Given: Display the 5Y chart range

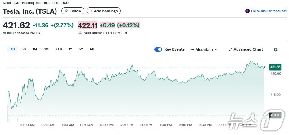Looking at the screenshot, I should pos(81,49).
